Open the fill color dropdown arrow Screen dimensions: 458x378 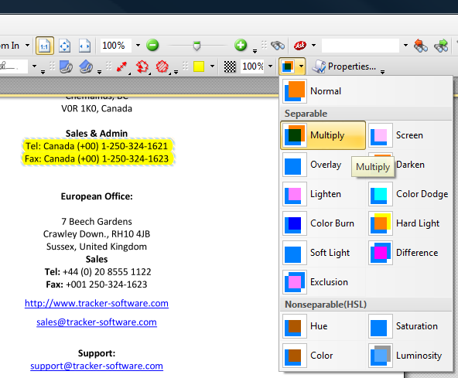tap(212, 66)
